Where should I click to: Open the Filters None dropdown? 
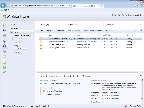[87, 25]
